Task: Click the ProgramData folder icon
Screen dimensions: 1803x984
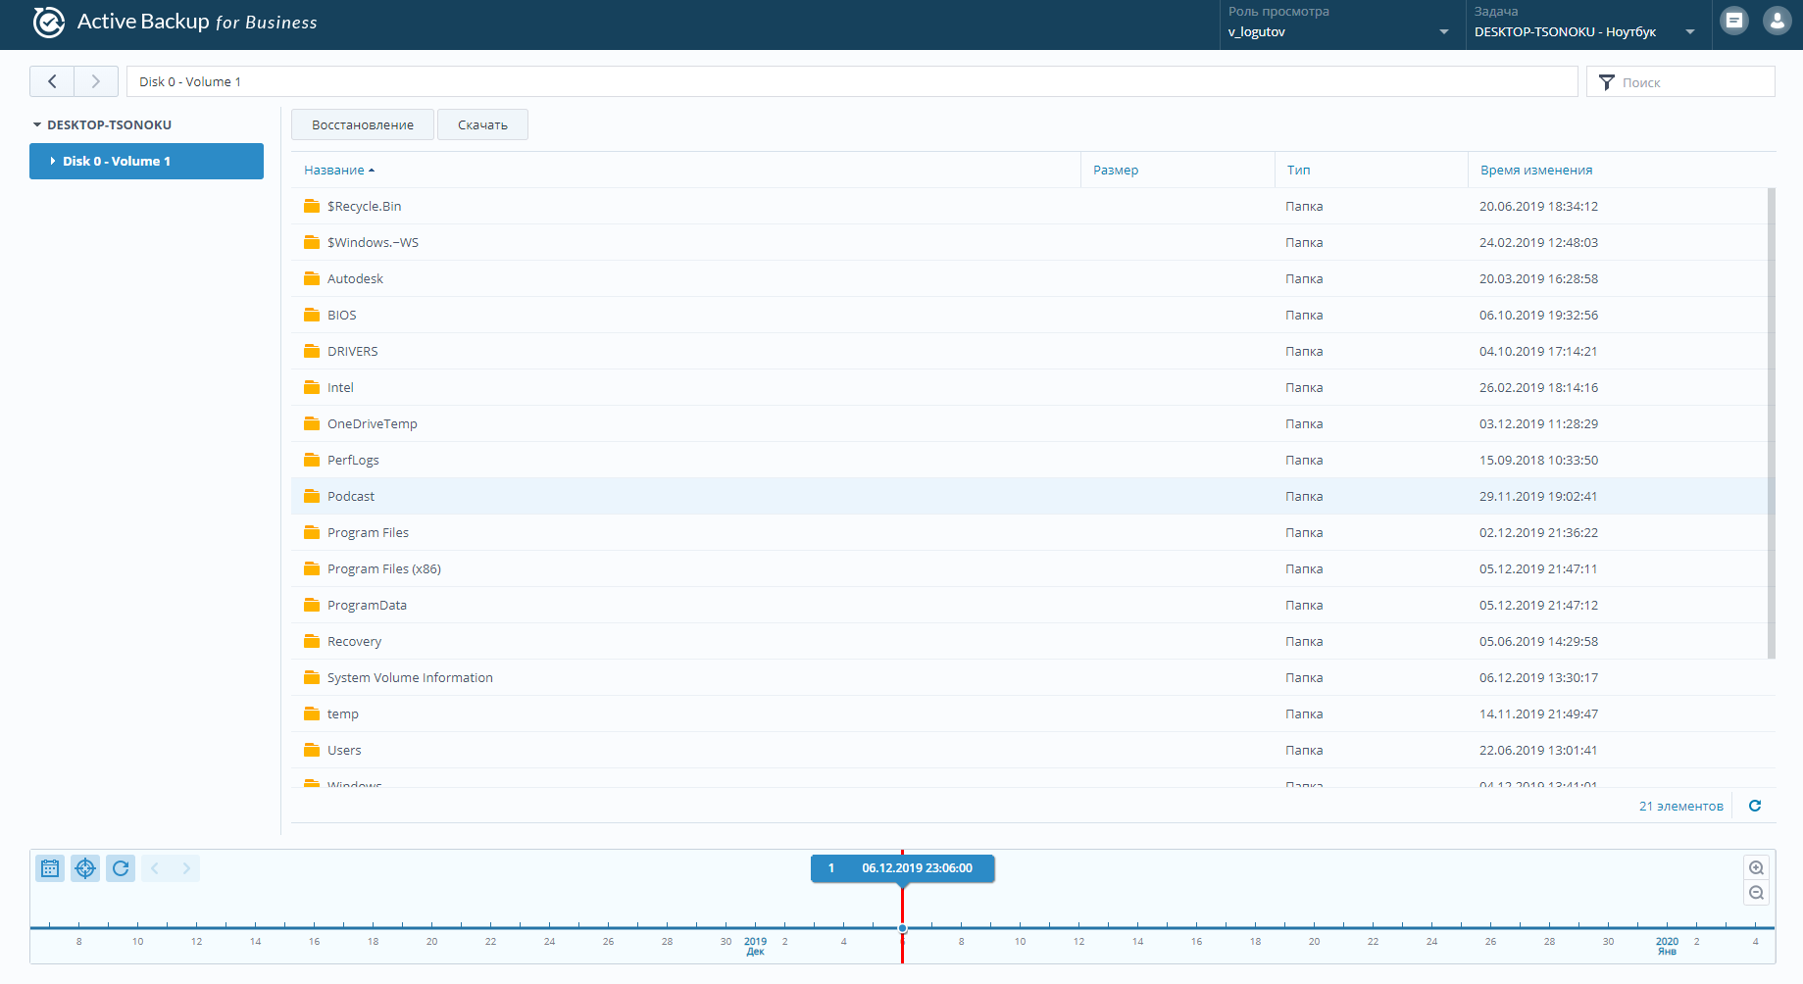Action: [x=312, y=605]
